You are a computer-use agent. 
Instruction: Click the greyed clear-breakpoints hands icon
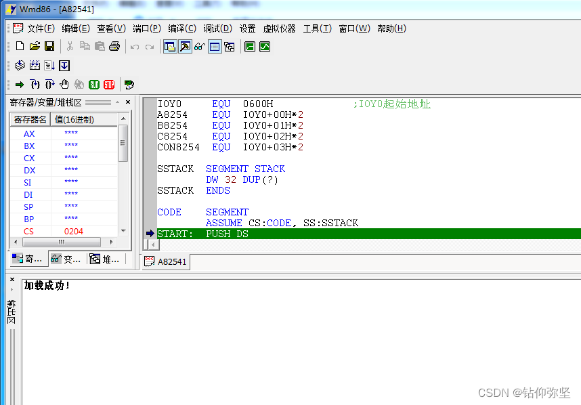pyautogui.click(x=79, y=85)
